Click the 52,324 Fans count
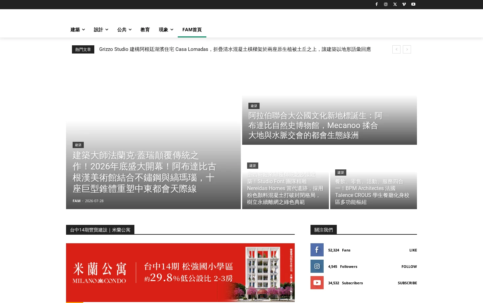483x303 pixels. tap(339, 250)
